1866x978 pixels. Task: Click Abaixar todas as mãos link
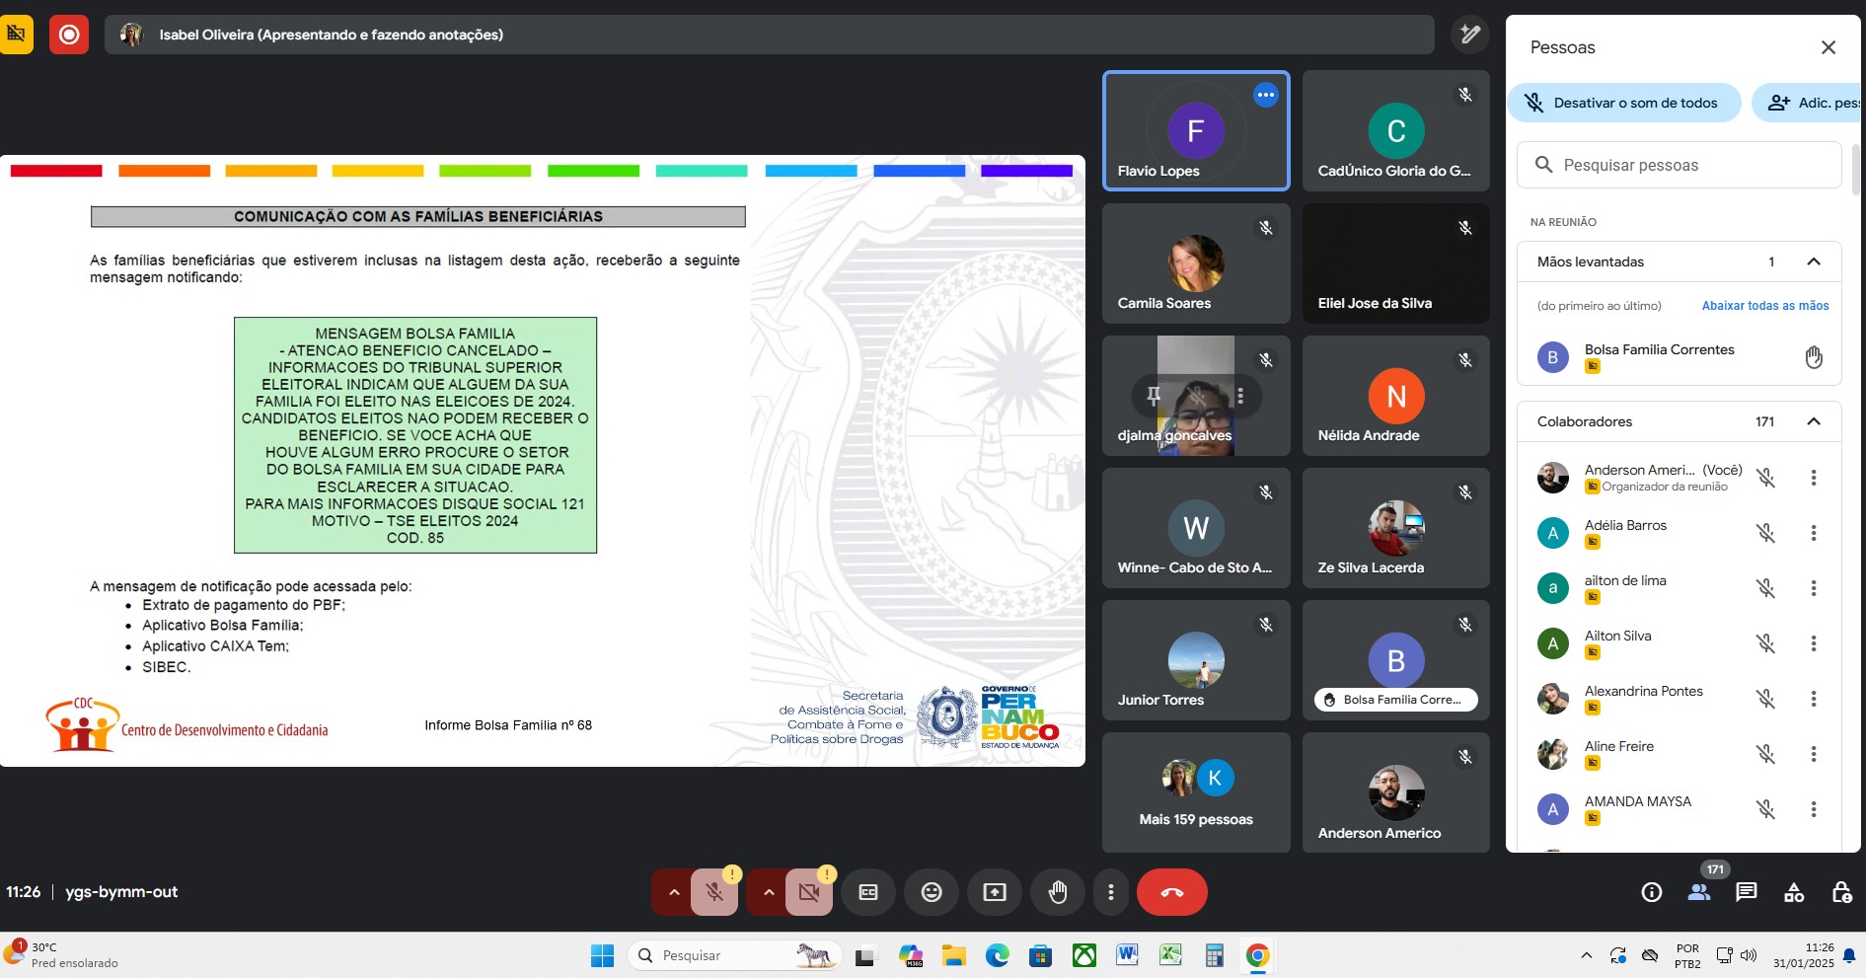click(1764, 306)
